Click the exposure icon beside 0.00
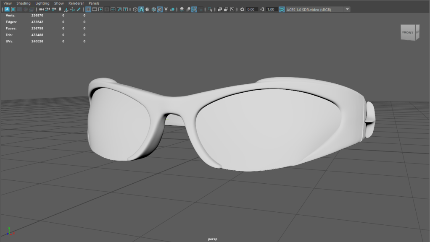 tap(242, 9)
